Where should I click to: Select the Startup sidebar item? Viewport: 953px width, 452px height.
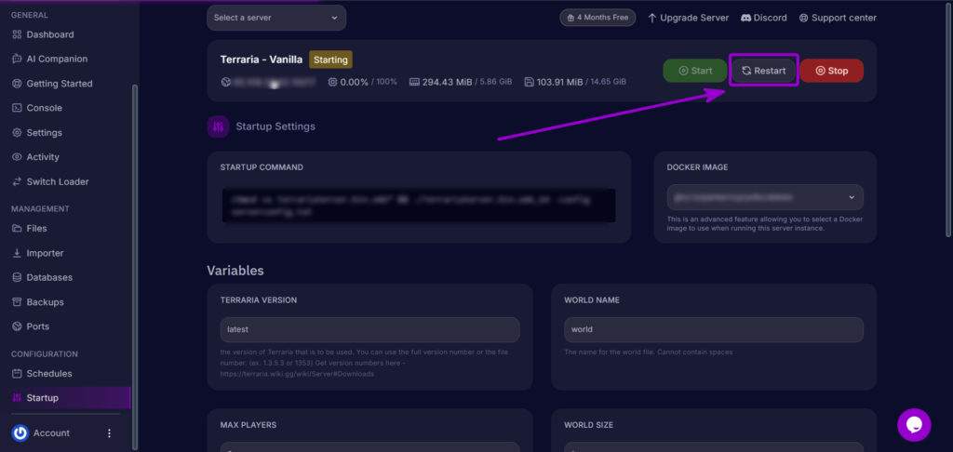tap(65, 398)
